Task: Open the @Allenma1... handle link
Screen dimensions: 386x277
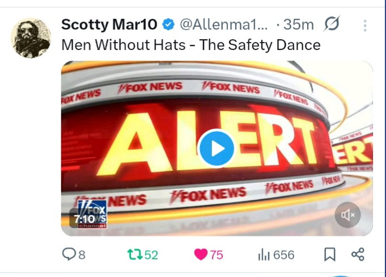Action: click(x=223, y=24)
